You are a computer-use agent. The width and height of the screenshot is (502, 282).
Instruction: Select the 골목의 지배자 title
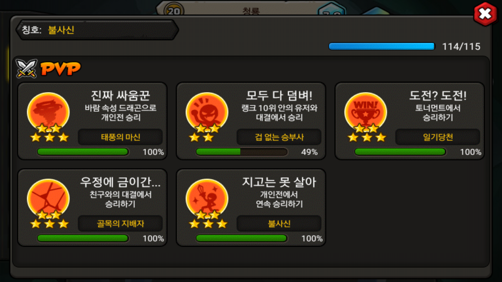(121, 224)
